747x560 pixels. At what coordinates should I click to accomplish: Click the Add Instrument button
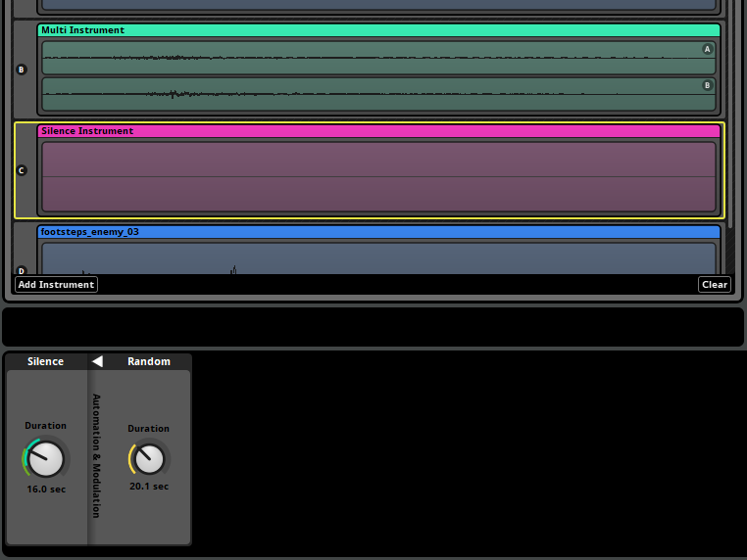(x=56, y=285)
